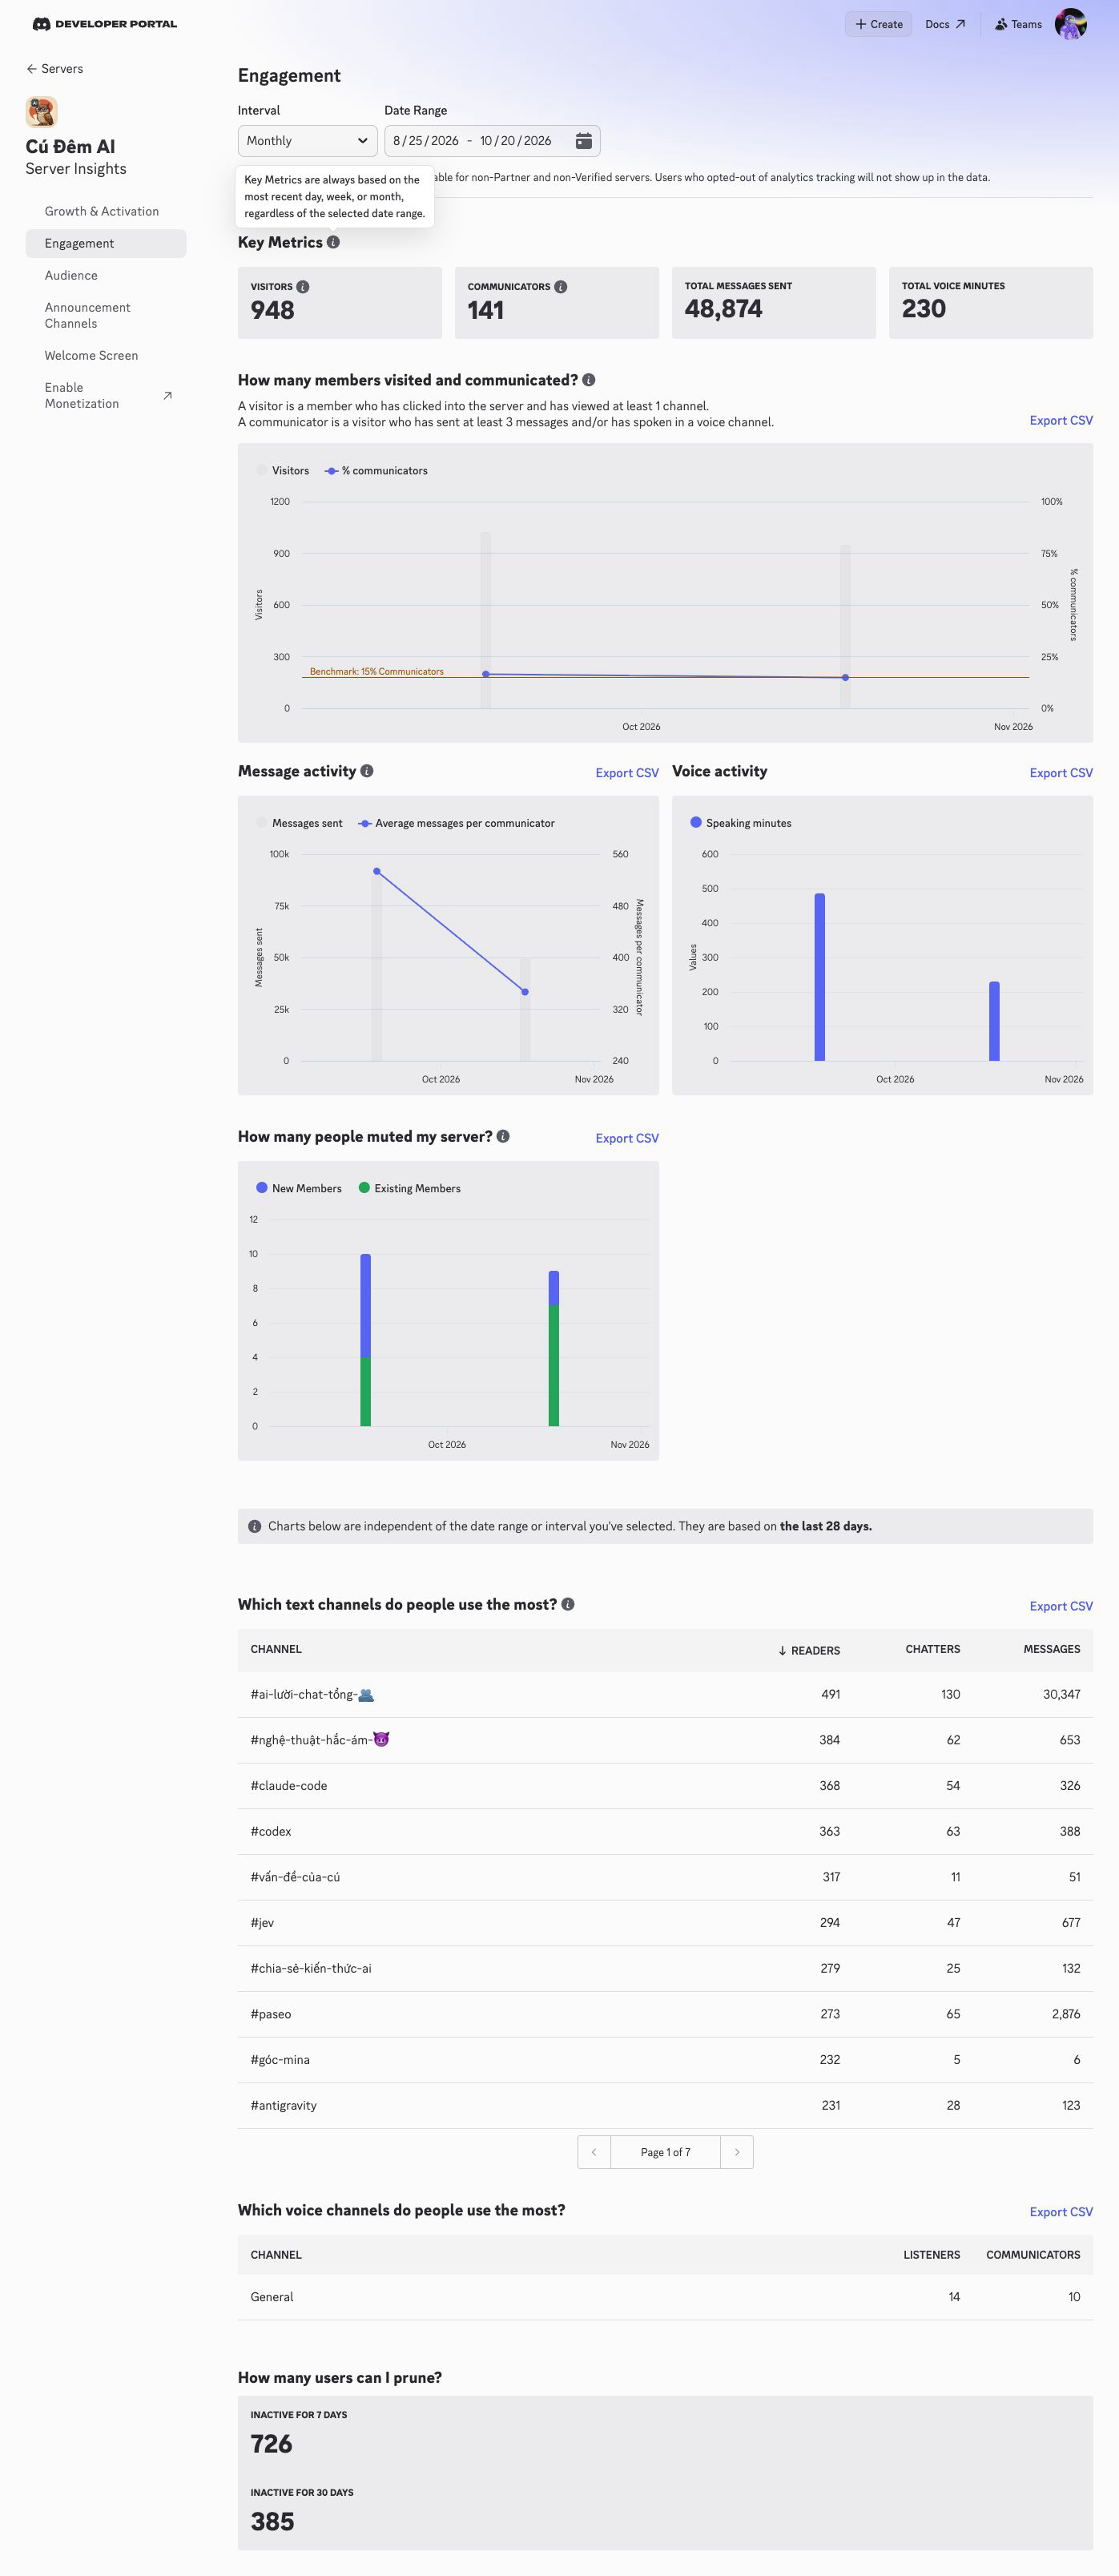Screen dimensions: 1119x2576
Task: Click info icon beside visited and communicated heading
Action: tap(589, 380)
